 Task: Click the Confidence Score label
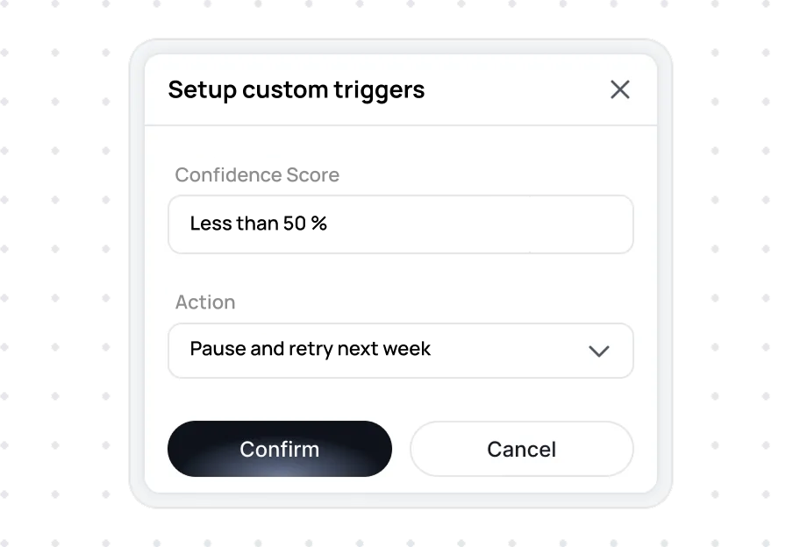[x=257, y=174]
